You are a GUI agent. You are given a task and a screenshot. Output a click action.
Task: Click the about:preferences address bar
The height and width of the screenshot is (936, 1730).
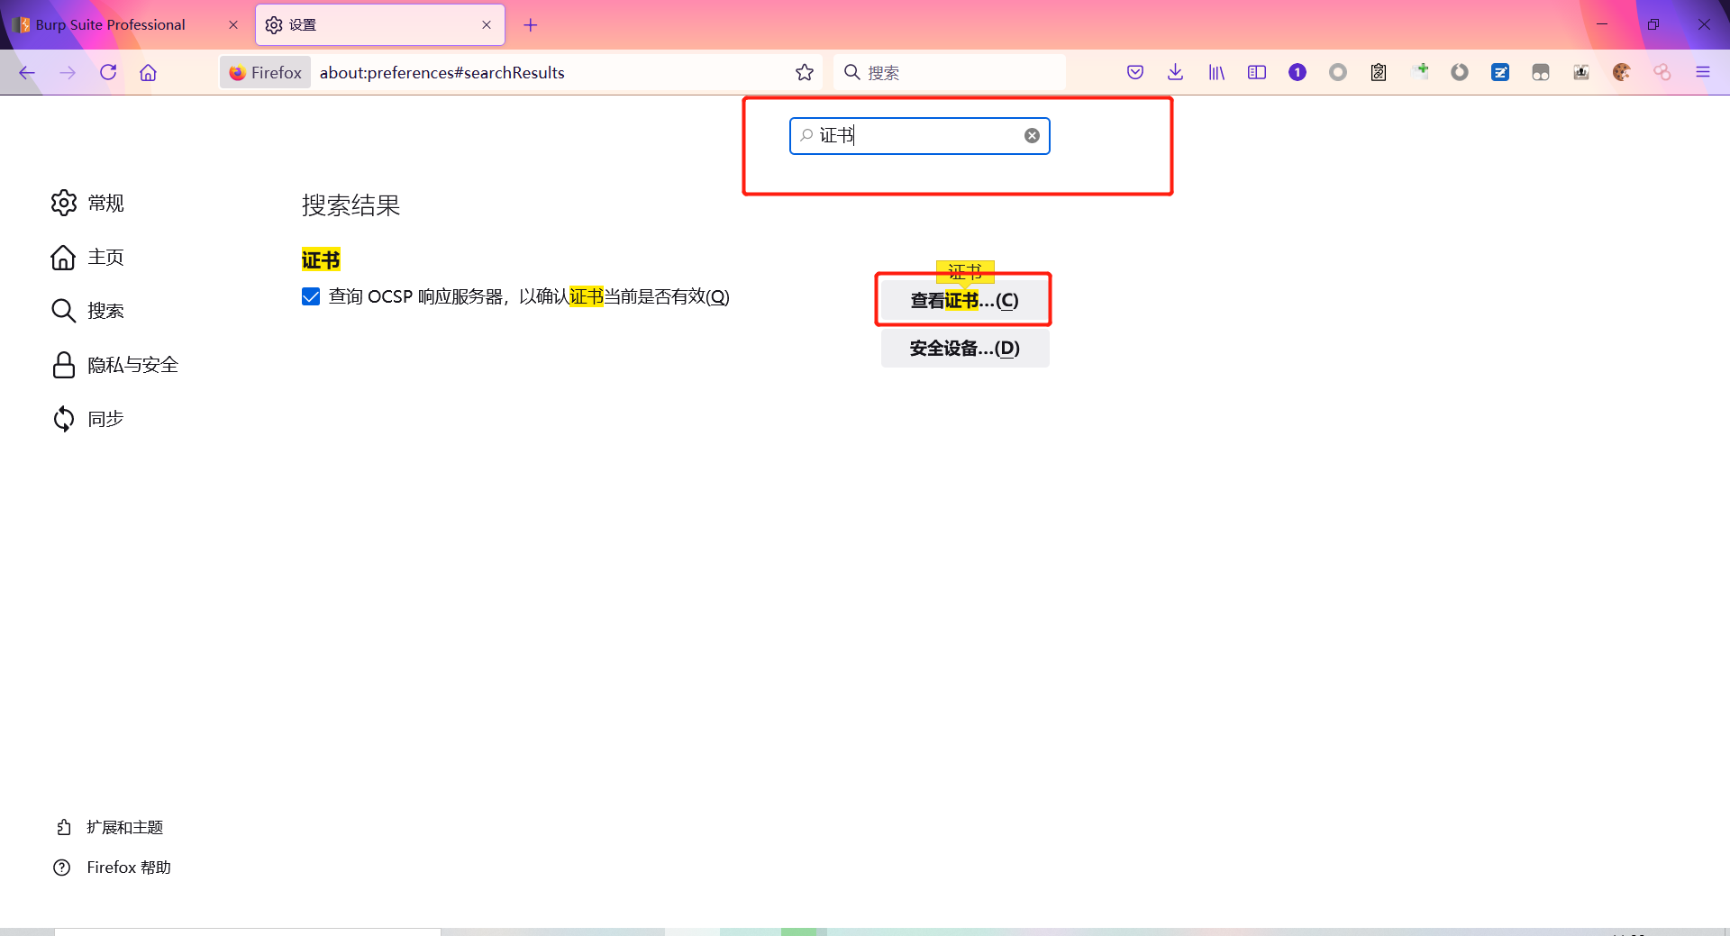click(550, 72)
